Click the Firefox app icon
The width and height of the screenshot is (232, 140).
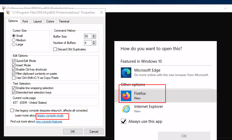[x=126, y=96]
